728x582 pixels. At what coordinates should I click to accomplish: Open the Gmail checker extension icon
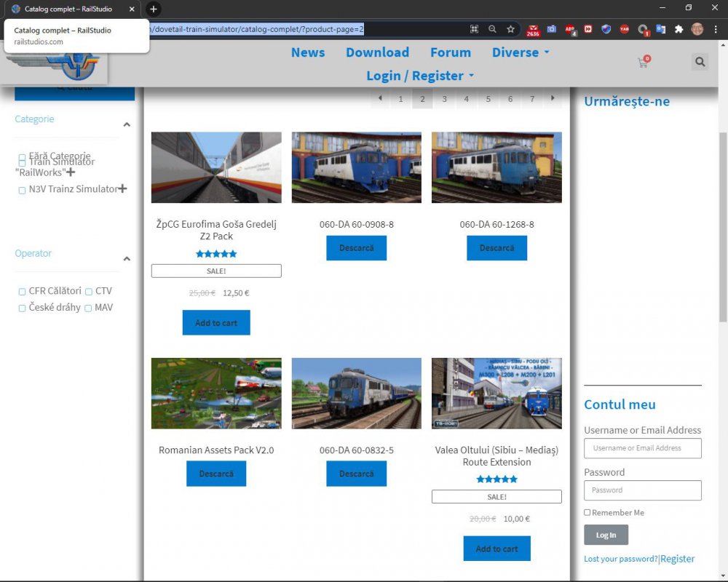click(x=533, y=29)
